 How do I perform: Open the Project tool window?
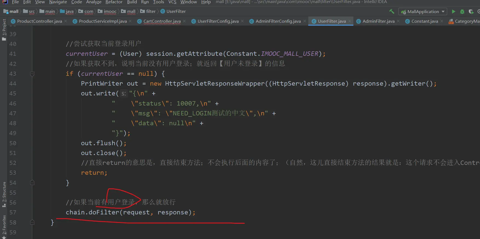[x=4, y=30]
